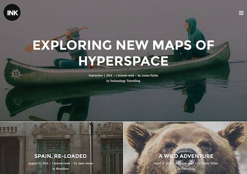The width and height of the screenshot is (247, 174).
Task: Open author Jane Jones link
Action: click(85, 163)
